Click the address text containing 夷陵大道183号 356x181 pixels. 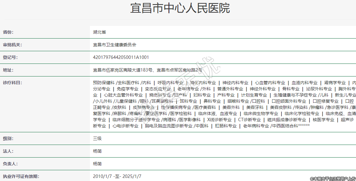pos(148,70)
